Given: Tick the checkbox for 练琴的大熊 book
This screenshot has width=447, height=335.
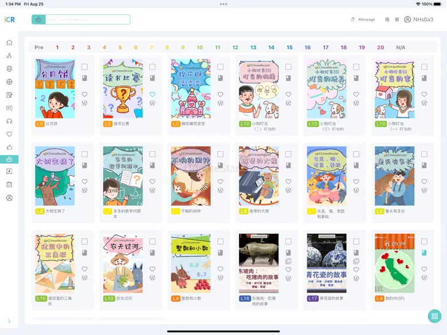Looking at the screenshot, I should click(288, 154).
